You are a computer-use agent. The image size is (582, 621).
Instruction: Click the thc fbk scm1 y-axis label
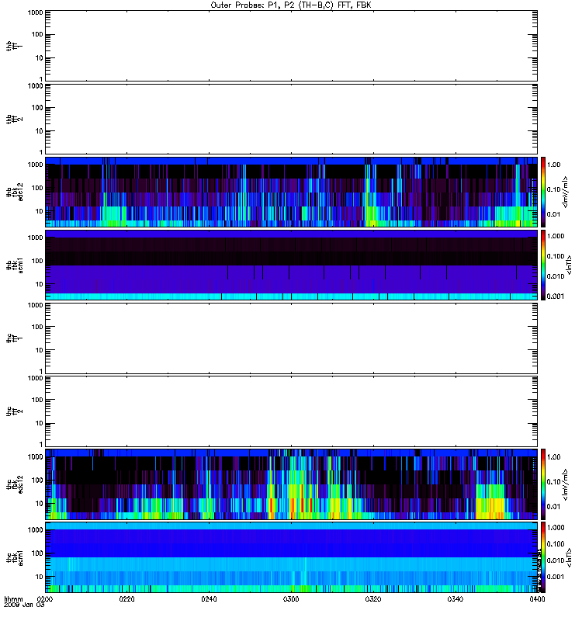15,557
